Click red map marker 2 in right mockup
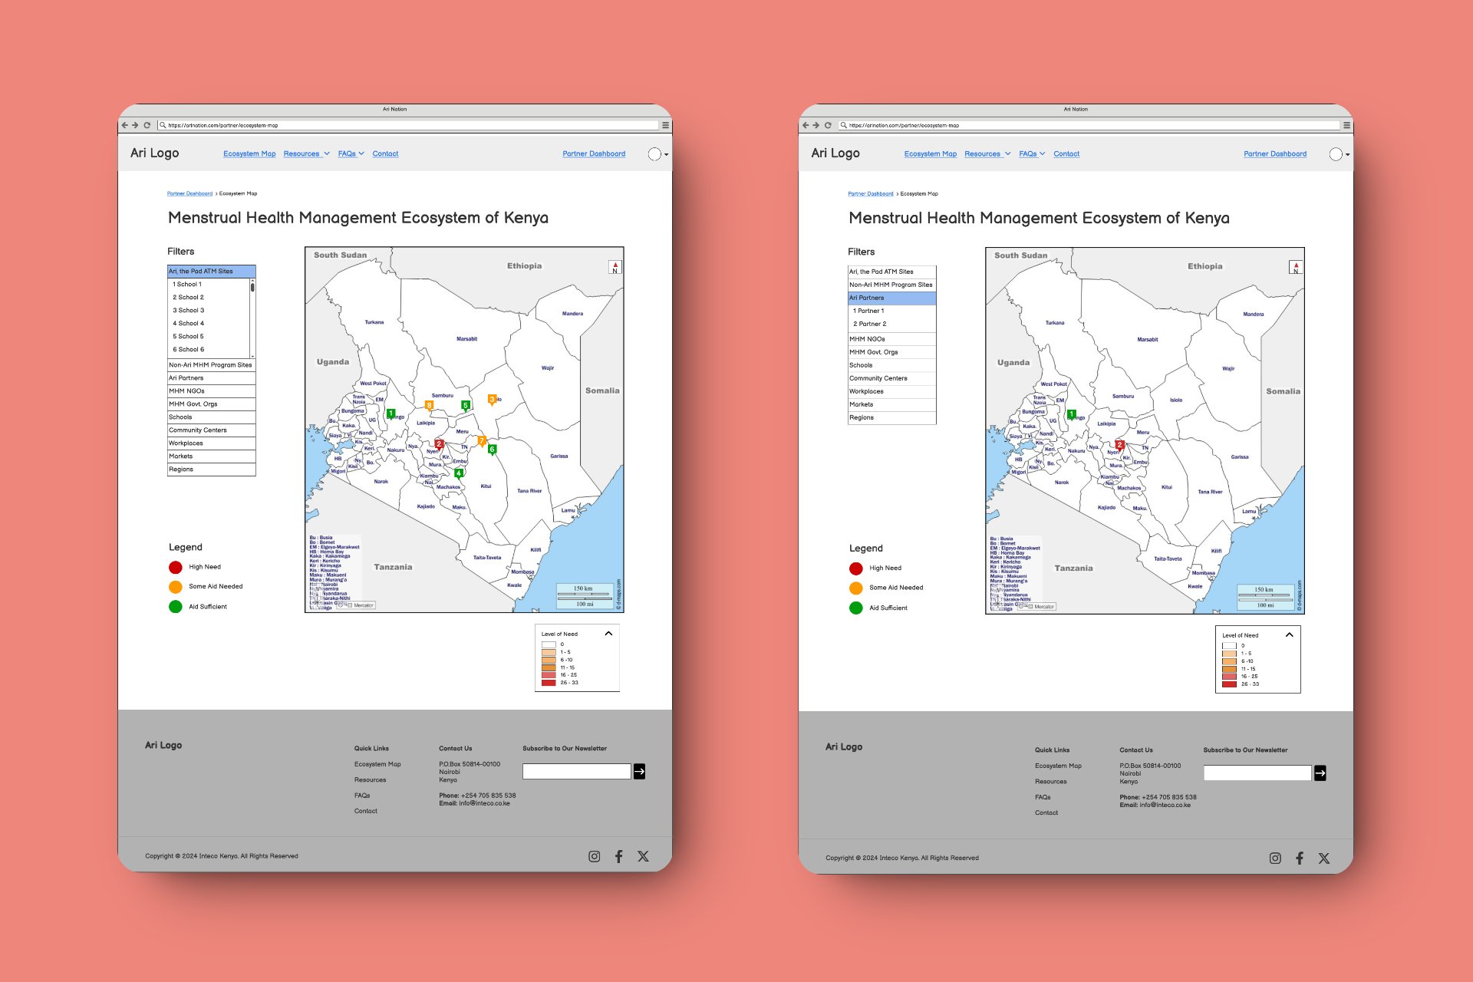 pos(1119,445)
